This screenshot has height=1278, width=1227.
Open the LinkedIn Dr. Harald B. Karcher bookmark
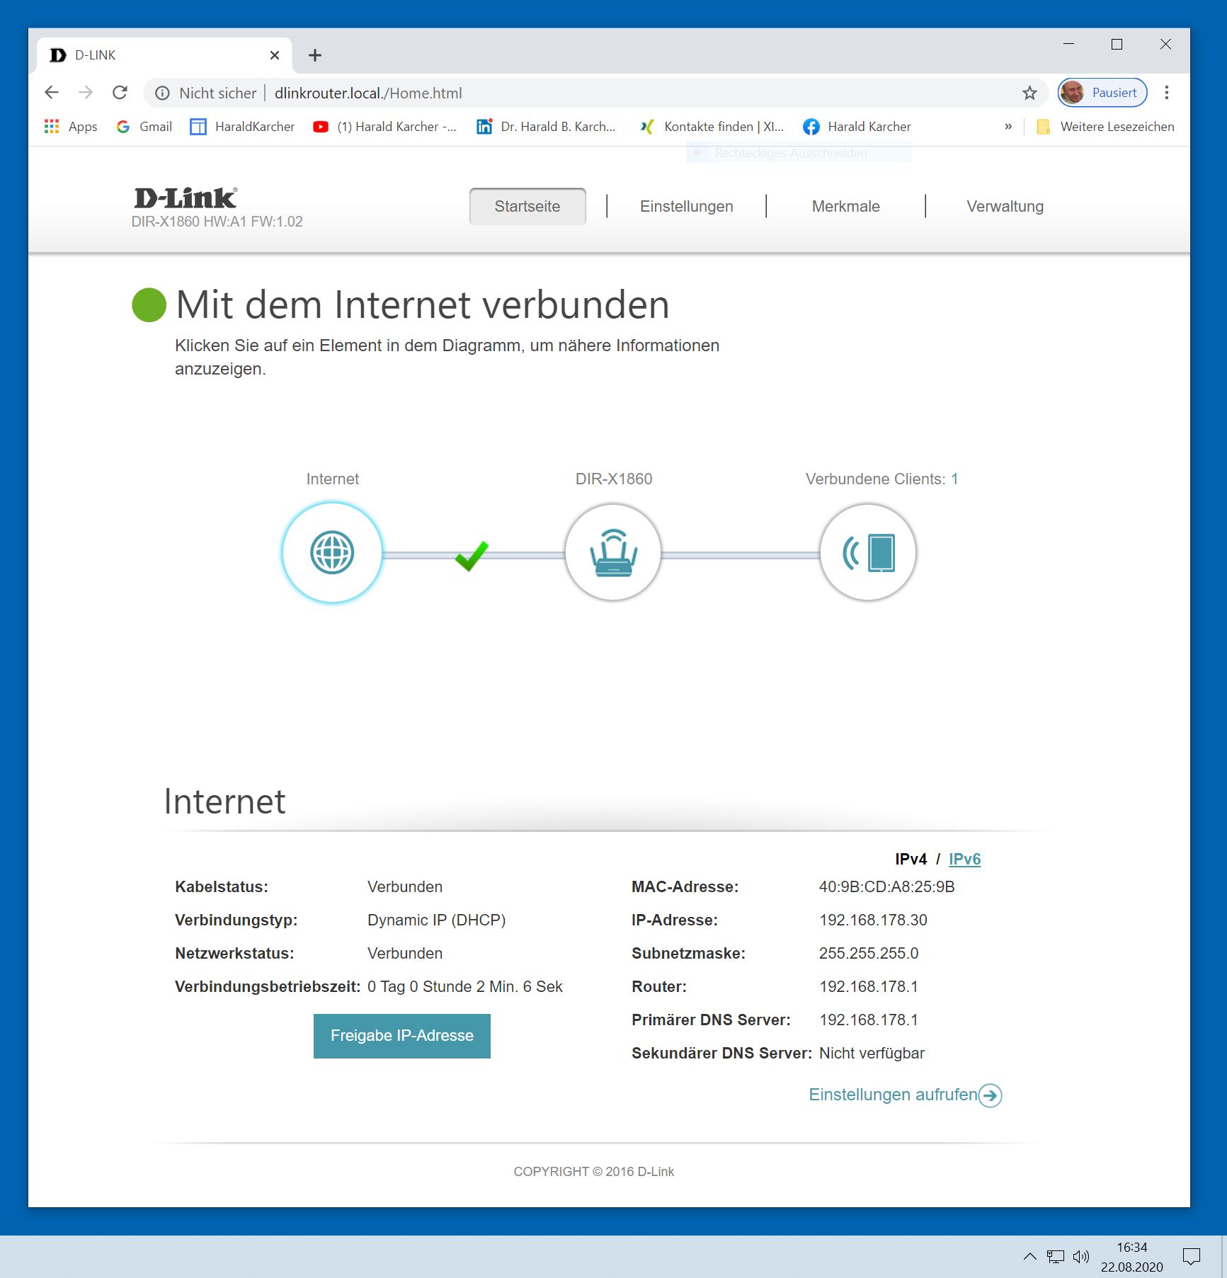coord(546,127)
